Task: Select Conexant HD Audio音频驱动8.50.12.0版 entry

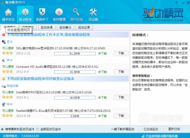Action: 57,67
